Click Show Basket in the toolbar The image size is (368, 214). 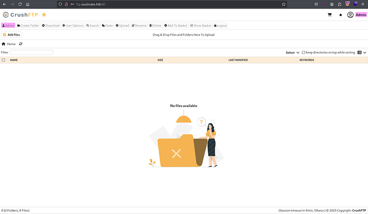coord(201,25)
